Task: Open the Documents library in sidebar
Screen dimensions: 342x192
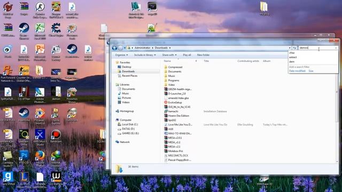Action: coord(128,89)
